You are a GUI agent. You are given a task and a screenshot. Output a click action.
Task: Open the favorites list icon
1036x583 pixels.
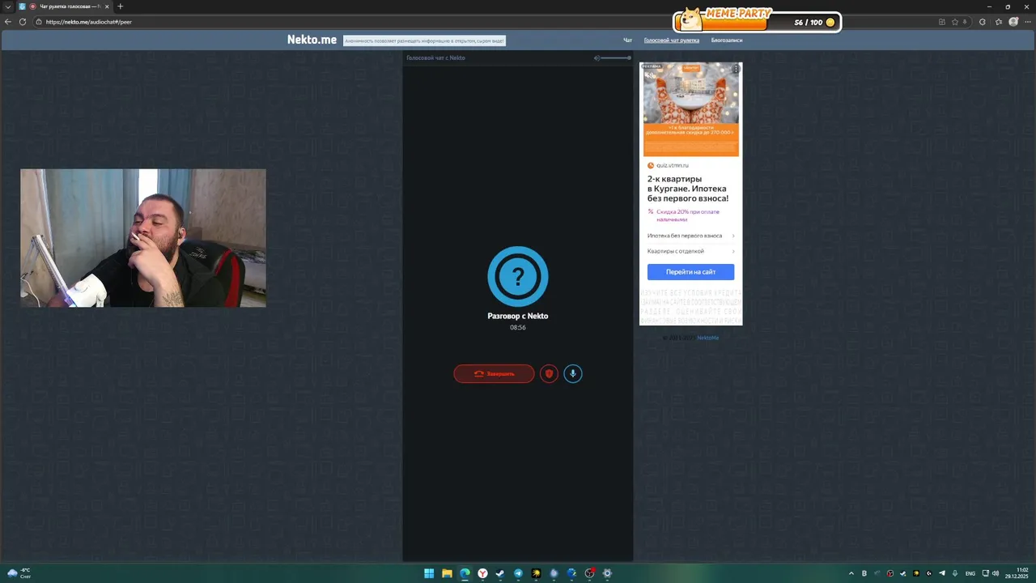999,22
